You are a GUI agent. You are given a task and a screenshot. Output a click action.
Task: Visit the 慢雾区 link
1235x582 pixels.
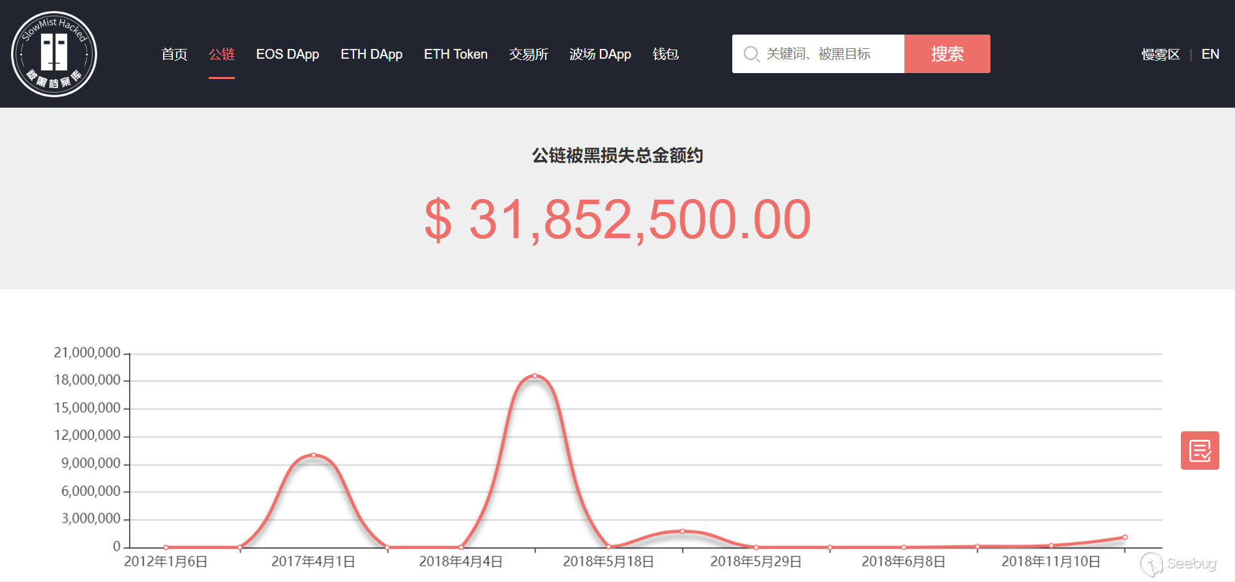1161,54
